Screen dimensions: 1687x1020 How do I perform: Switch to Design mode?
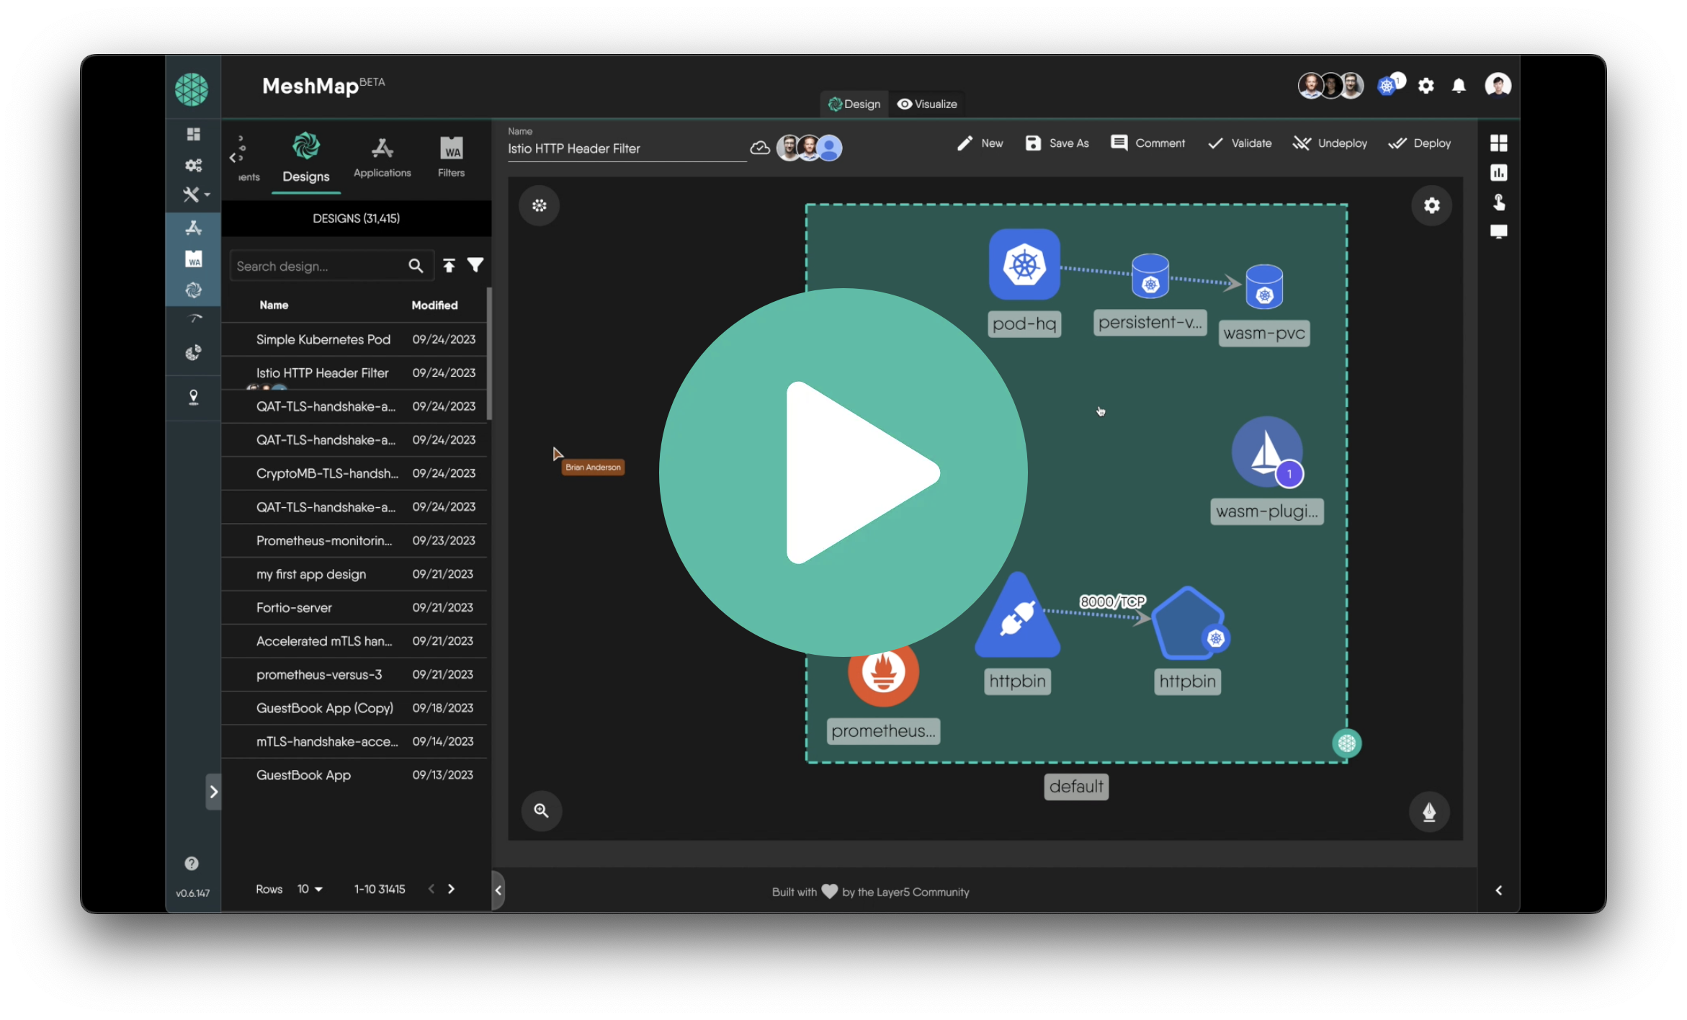854,104
